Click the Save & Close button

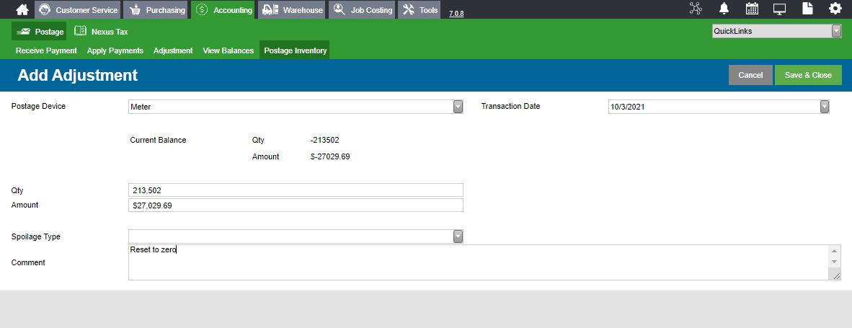[808, 75]
